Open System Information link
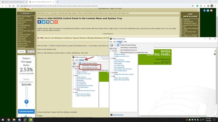218x122 pixels. point(118,115)
